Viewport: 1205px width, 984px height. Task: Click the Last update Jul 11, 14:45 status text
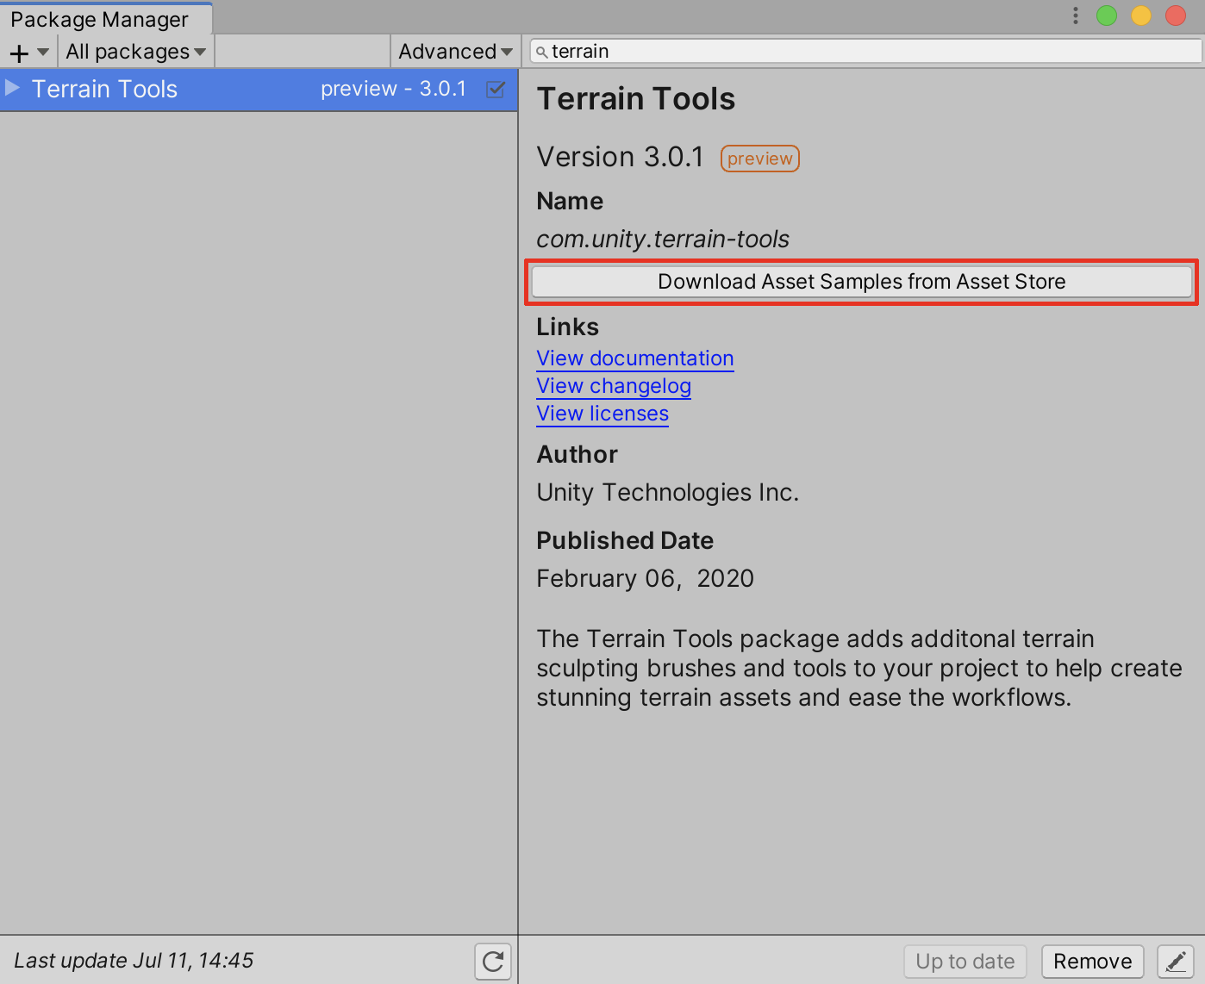click(134, 961)
